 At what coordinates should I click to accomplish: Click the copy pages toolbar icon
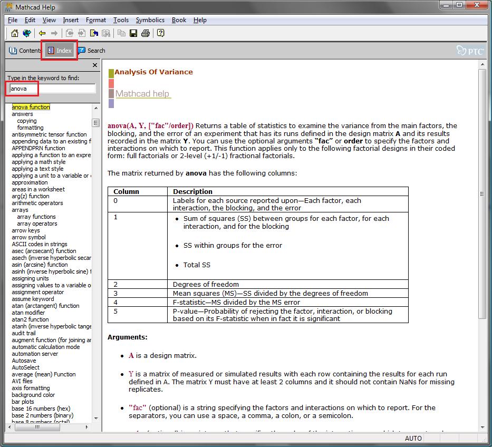pyautogui.click(x=121, y=33)
